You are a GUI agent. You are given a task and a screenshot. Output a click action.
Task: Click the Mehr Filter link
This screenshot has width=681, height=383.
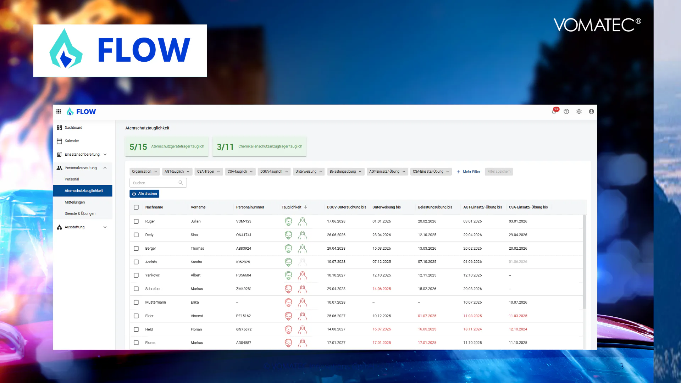pyautogui.click(x=468, y=172)
